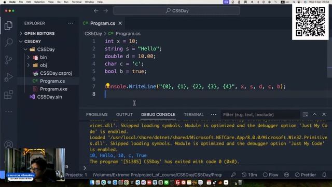Click the Projects: 1 status bar item
The height and width of the screenshot is (187, 332).
click(x=76, y=175)
